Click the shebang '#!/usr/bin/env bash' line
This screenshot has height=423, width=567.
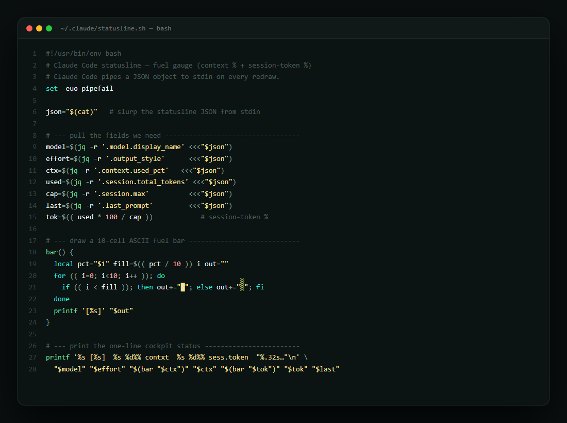[84, 54]
